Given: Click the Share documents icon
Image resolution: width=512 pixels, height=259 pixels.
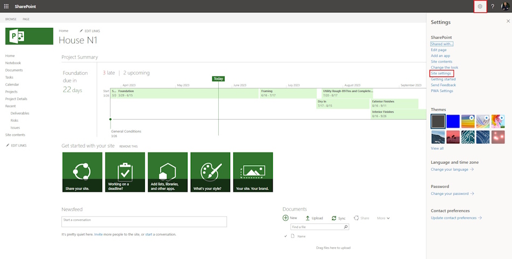Looking at the screenshot, I should (x=356, y=218).
